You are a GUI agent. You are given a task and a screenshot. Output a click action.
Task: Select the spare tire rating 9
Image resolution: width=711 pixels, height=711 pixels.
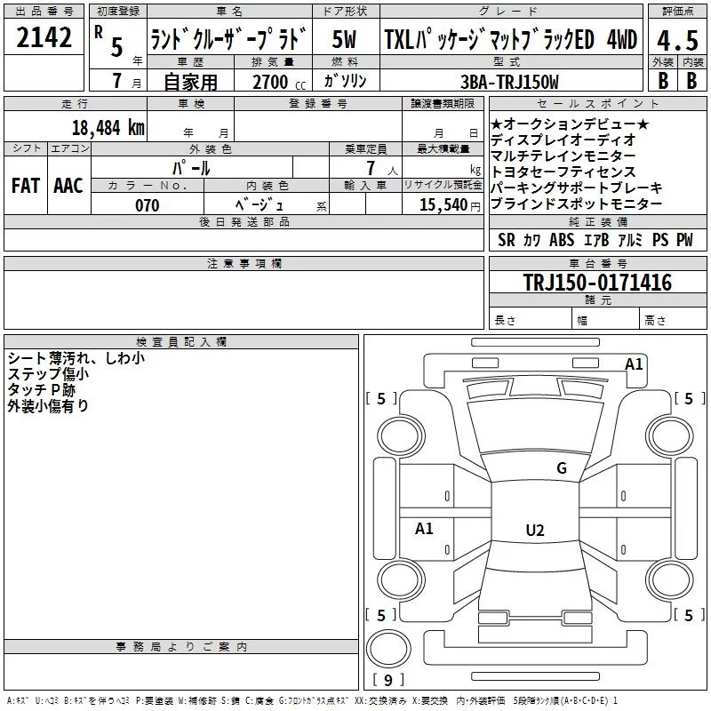388,680
